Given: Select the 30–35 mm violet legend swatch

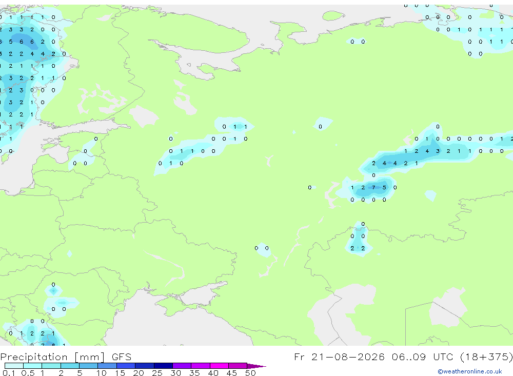Looking at the screenshot, I should tap(182, 366).
